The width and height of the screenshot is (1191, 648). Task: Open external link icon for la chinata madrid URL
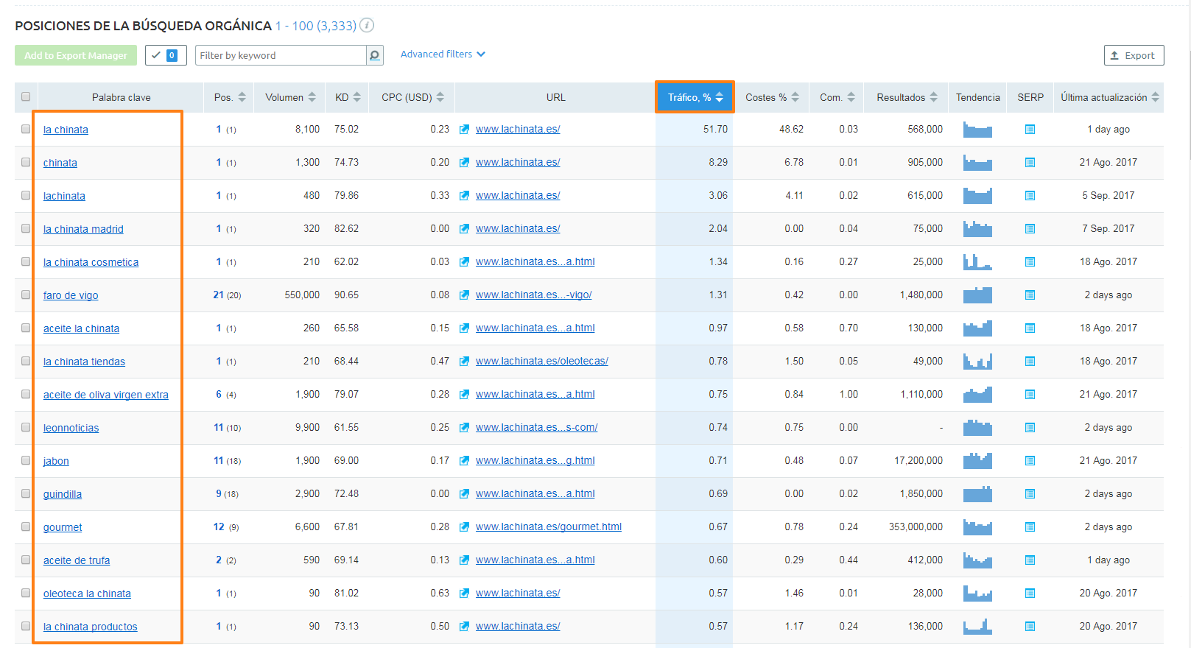pos(465,229)
